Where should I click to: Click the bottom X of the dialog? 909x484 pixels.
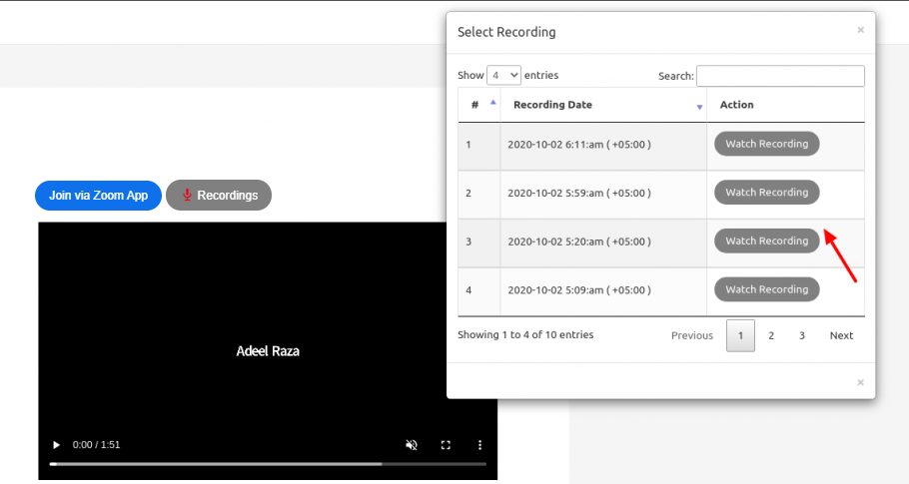[860, 382]
